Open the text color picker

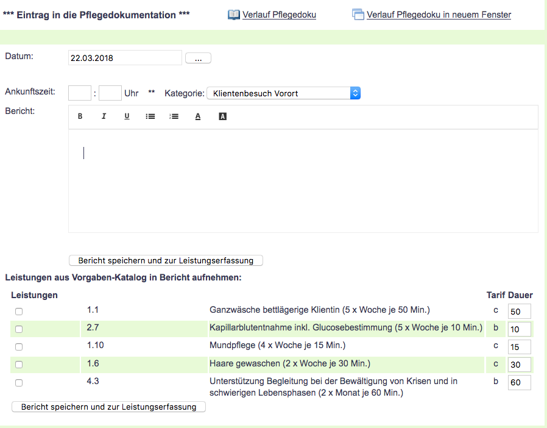click(198, 116)
